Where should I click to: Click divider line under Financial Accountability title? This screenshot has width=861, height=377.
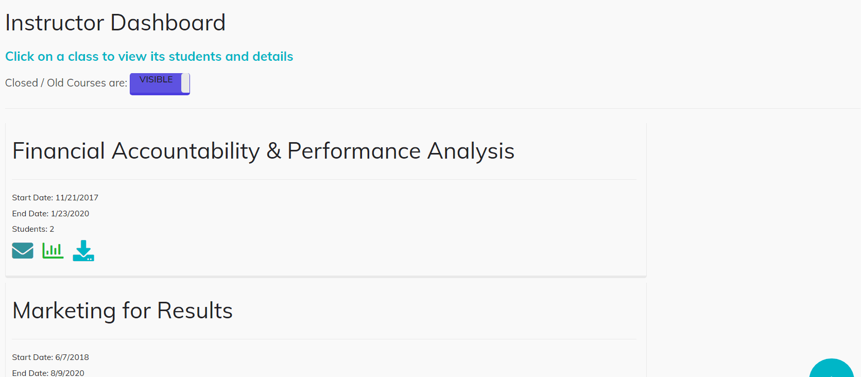pos(324,179)
